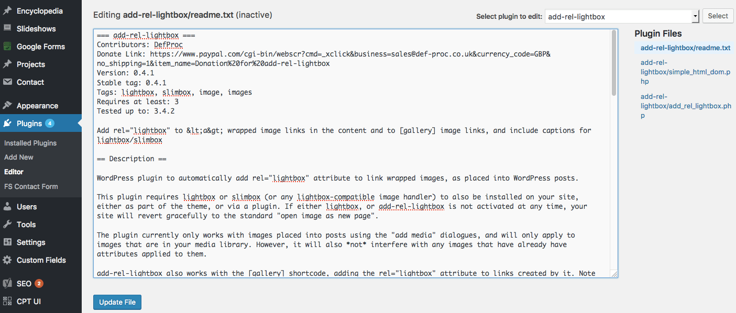This screenshot has width=736, height=313.
Task: Open the Contact section
Action: click(x=29, y=82)
